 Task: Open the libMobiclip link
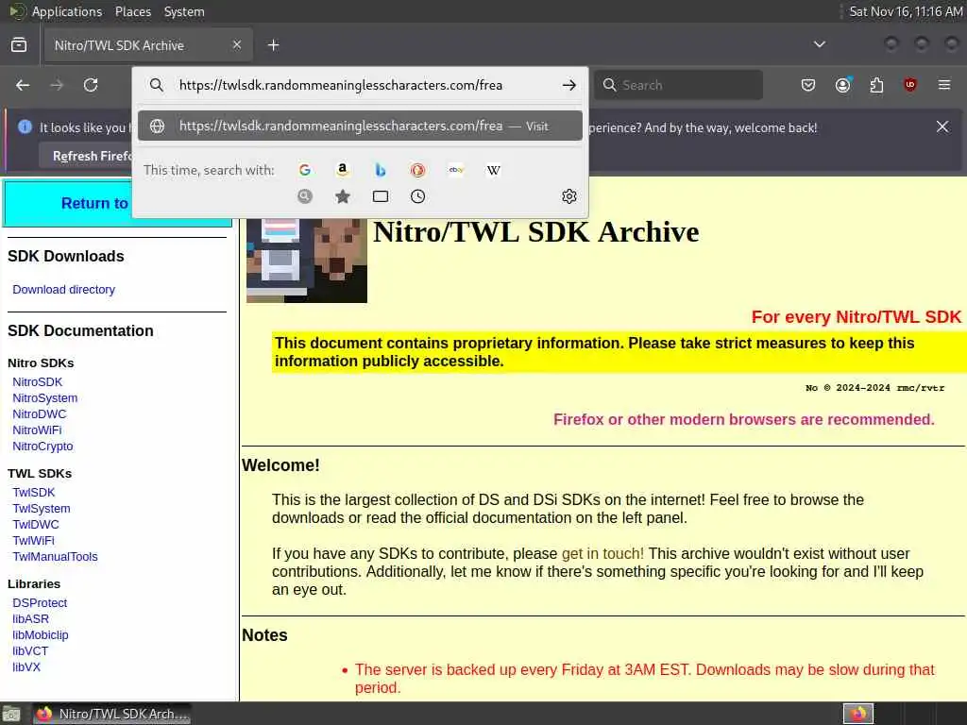(x=40, y=635)
